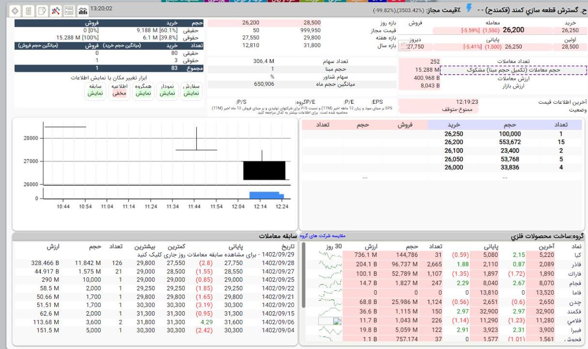This screenshot has width=588, height=349.
Task: Click the plus icon in top toolbar
Action: (x=15, y=10)
